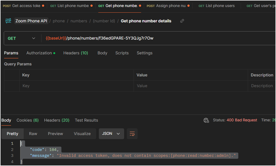The image size is (276, 166).
Task: Select the Params request tab
Action: click(x=11, y=53)
